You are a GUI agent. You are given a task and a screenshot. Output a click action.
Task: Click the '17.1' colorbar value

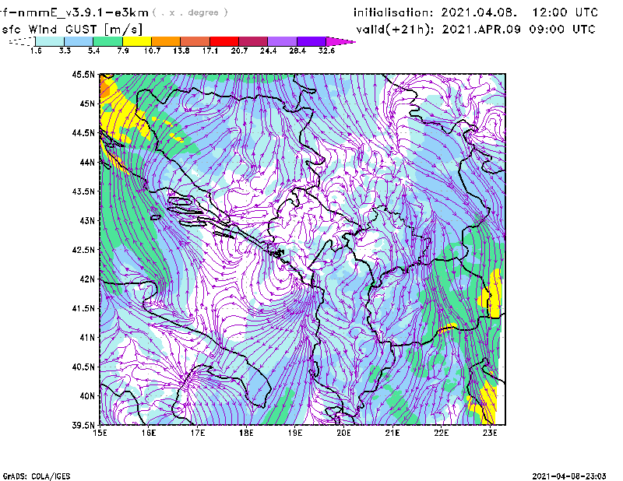(209, 51)
